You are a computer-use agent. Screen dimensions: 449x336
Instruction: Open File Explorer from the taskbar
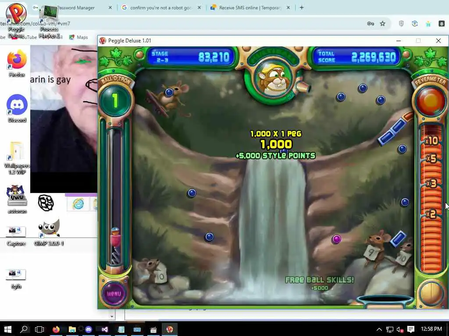72,329
